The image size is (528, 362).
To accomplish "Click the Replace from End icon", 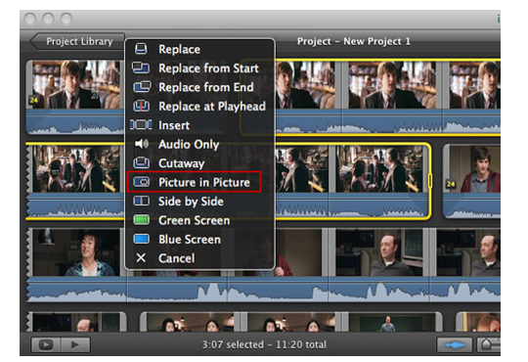I will (x=142, y=87).
